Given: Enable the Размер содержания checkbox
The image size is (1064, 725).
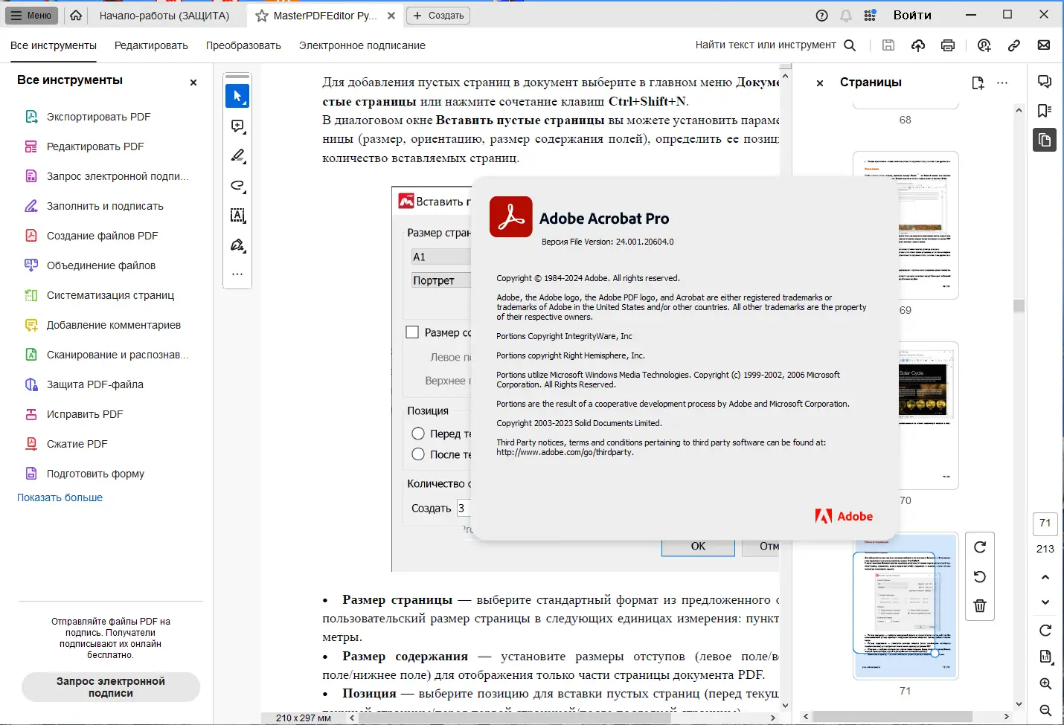Looking at the screenshot, I should pos(413,332).
